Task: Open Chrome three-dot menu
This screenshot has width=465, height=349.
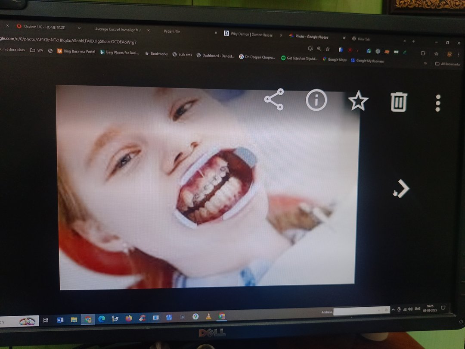Action: [459, 55]
